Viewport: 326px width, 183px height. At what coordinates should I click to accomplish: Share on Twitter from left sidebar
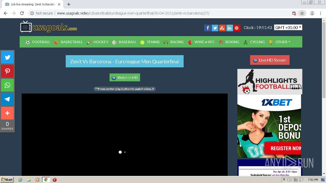pos(7,57)
